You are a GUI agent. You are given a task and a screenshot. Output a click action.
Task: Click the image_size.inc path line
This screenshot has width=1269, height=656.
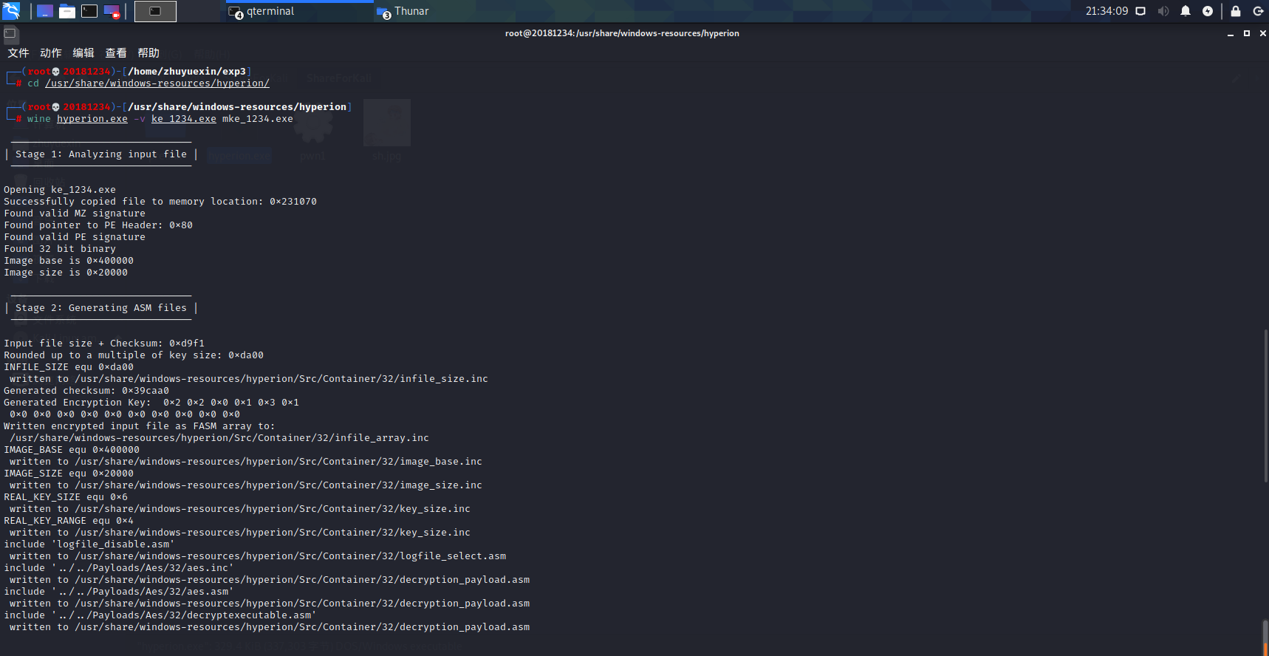(x=246, y=485)
